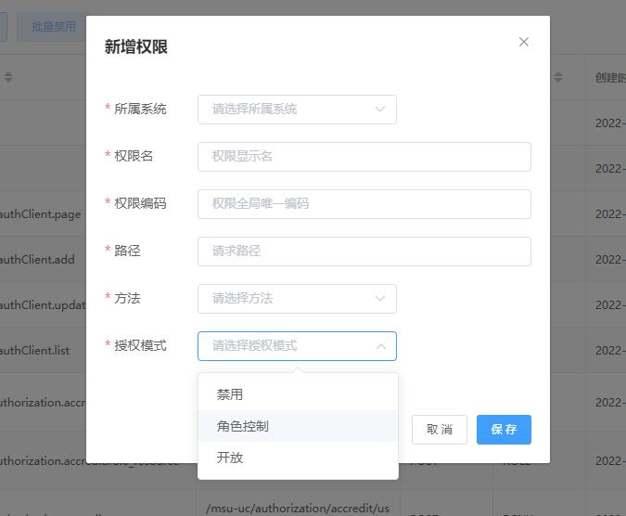The width and height of the screenshot is (626, 516).
Task: Collapse the 授权模式 dropdown
Action: [x=297, y=346]
